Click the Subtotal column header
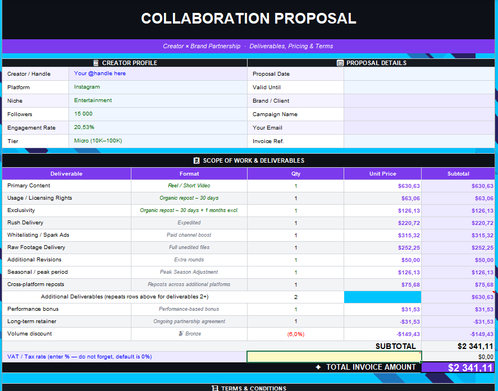498x391 pixels. [x=458, y=173]
